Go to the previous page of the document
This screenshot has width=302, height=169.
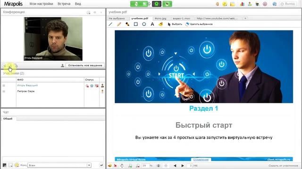click(x=175, y=166)
